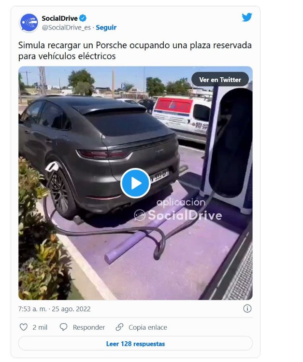303x362 pixels.
Task: Click the 2 mil likes count
Action: click(40, 327)
